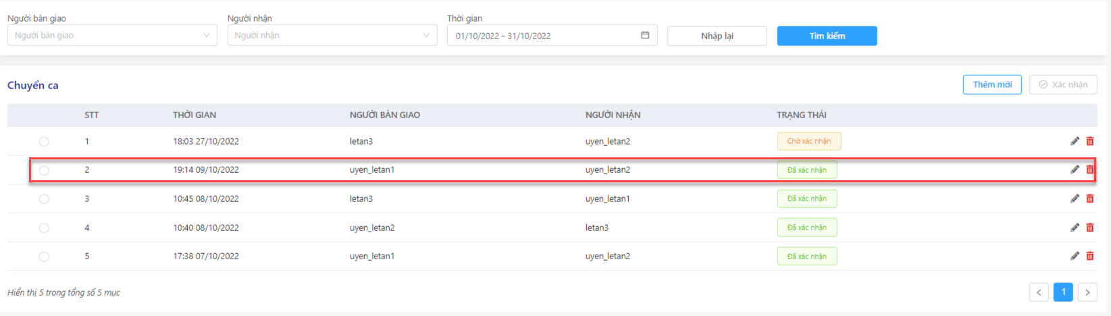Expand Người bàn giao dropdown
Viewport: 1111px width, 316px height.
coord(112,35)
